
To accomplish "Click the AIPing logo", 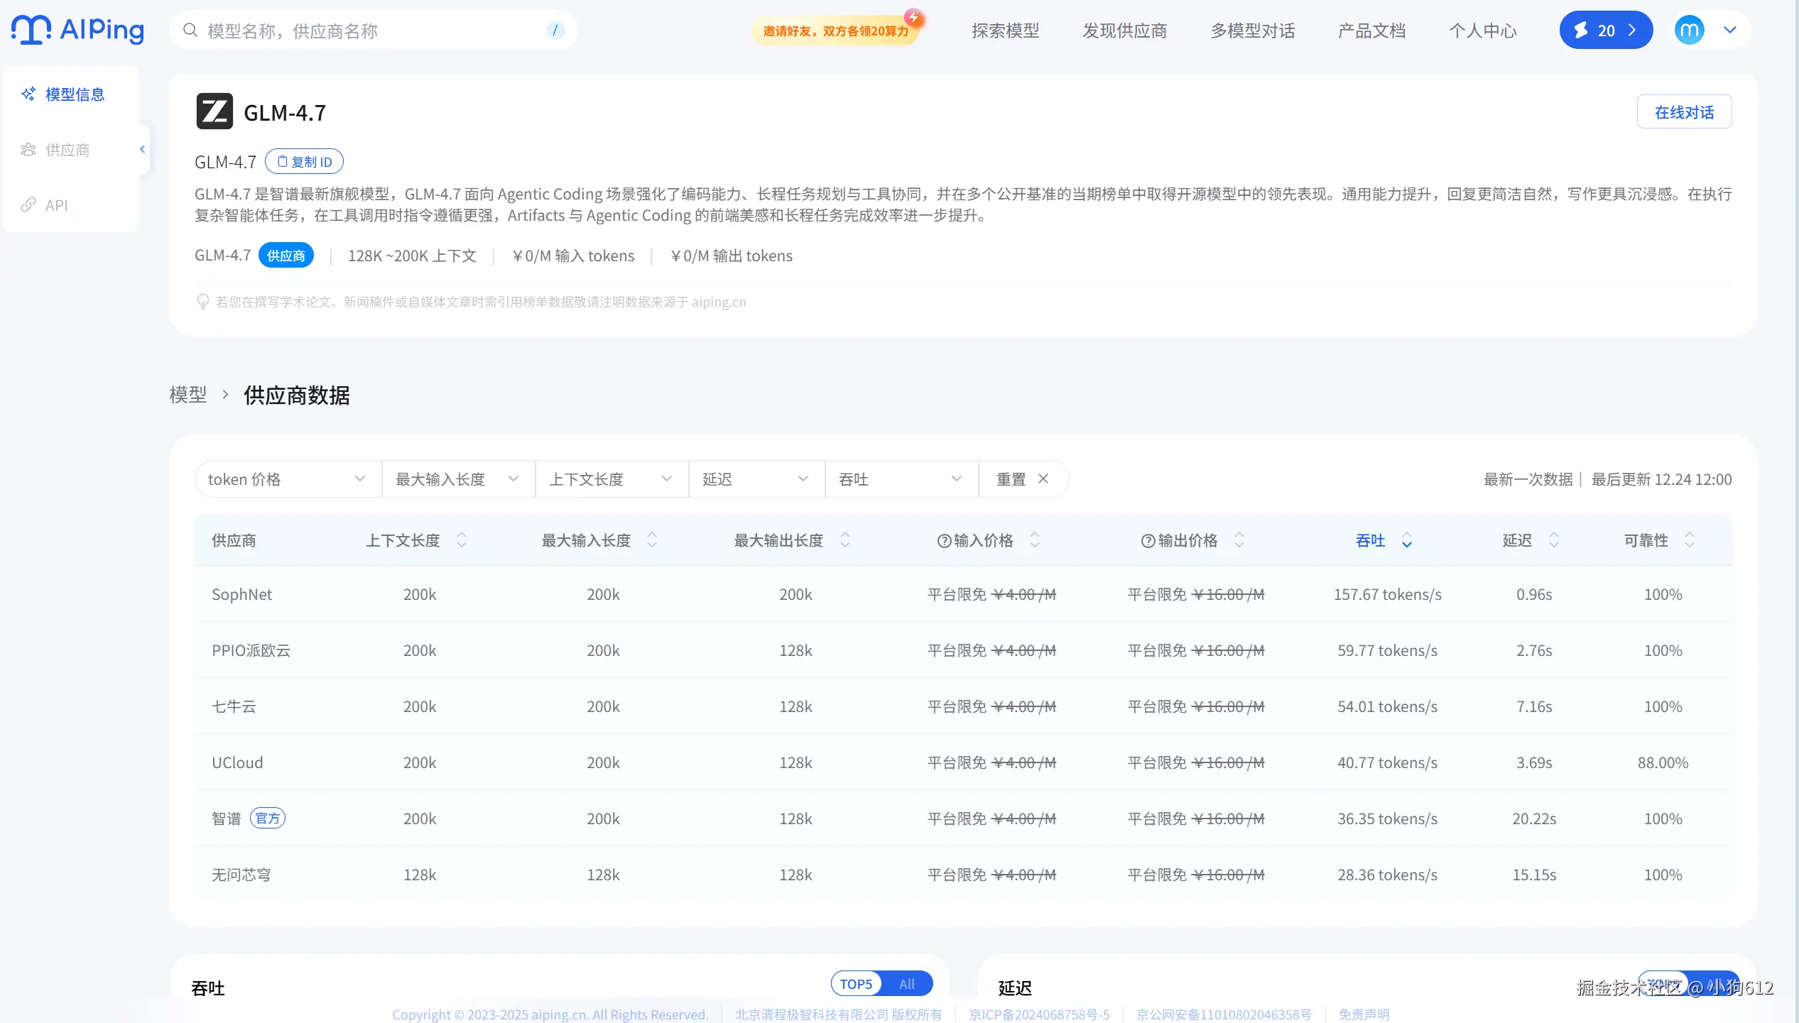I will 77,30.
